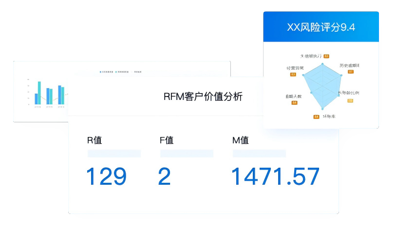The image size is (397, 234).
Task: Click the M值 number 1471.57
Action: [x=275, y=176]
